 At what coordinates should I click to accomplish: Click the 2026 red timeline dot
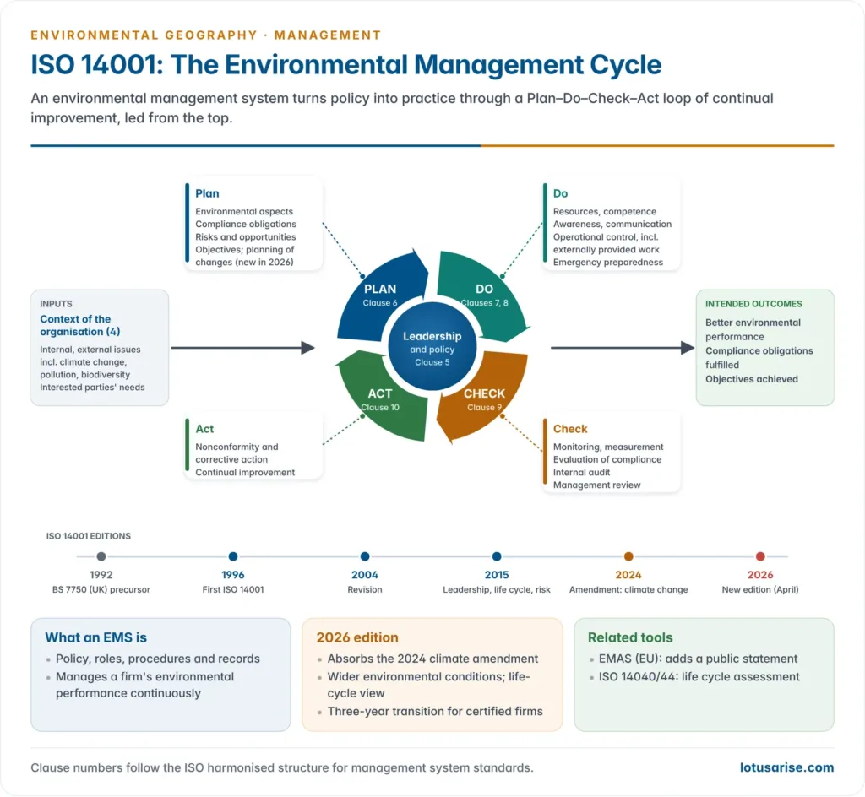coord(760,556)
